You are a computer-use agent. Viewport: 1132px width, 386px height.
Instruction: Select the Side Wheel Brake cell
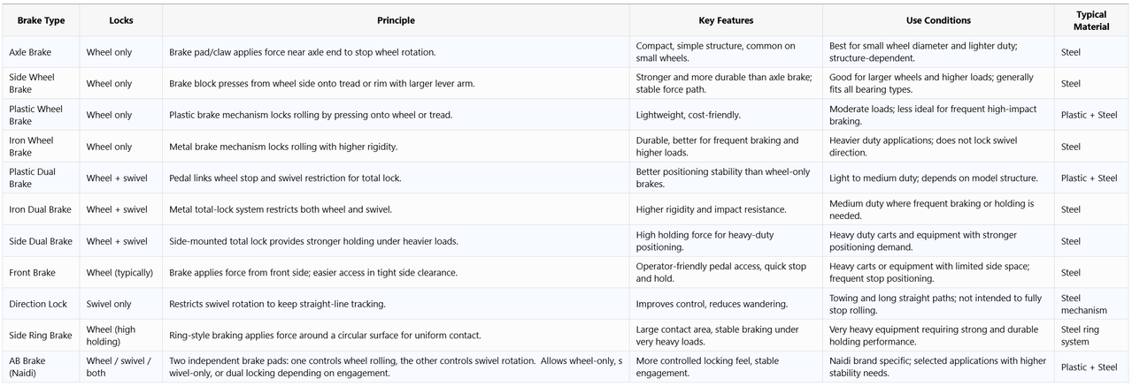(x=41, y=83)
